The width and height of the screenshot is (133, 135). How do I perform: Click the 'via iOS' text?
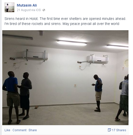coord(36,10)
